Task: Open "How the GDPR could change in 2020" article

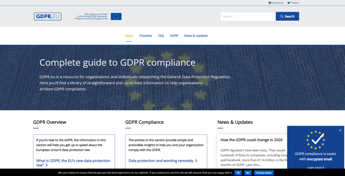Action: click(x=251, y=140)
